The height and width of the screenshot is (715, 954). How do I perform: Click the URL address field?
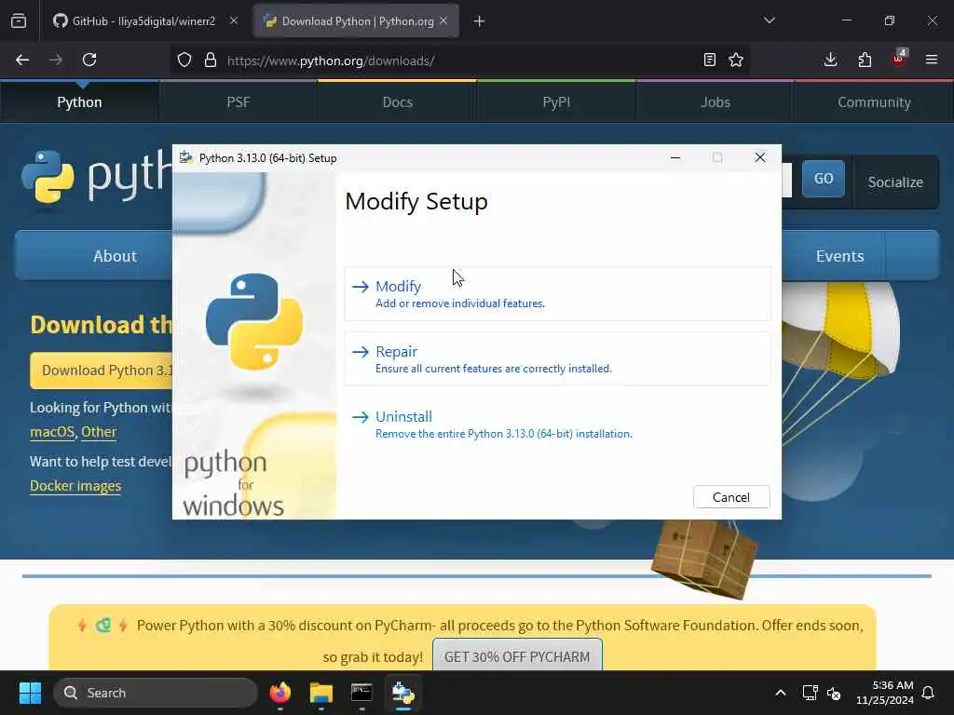click(x=459, y=61)
